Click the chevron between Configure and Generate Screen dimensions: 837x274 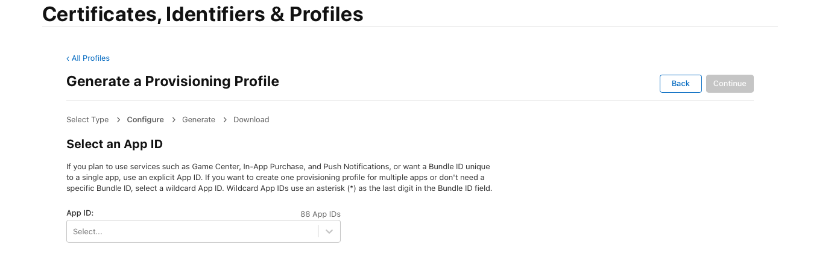173,120
